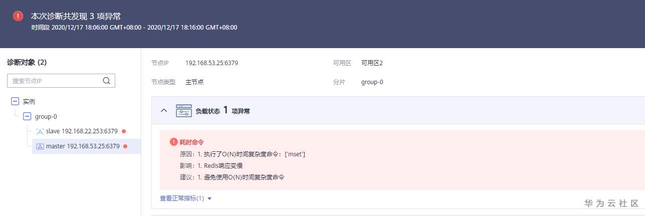The height and width of the screenshot is (216, 645).
Task: Click red status dot beside master node
Action: (125, 146)
